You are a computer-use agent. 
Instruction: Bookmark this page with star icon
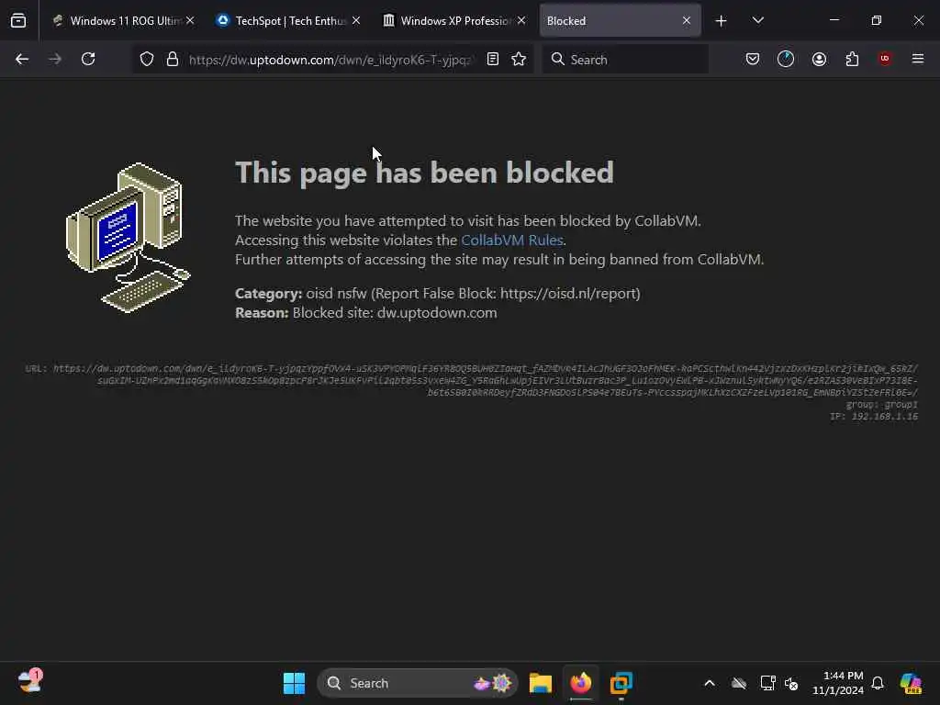(520, 59)
